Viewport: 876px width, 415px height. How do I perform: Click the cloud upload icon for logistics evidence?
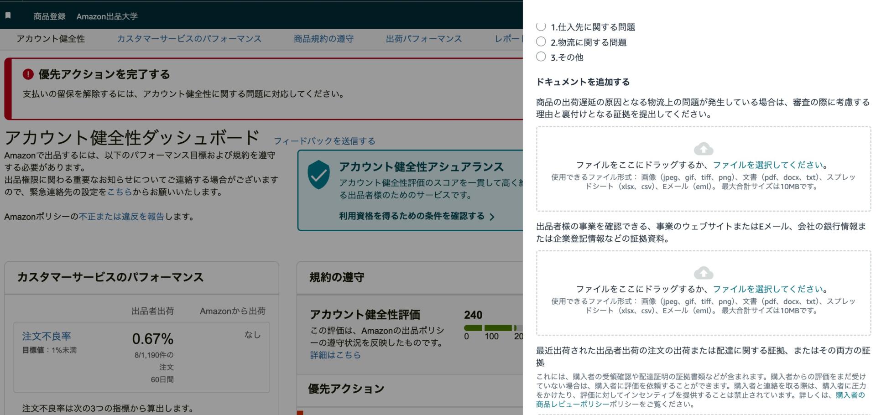coord(703,149)
